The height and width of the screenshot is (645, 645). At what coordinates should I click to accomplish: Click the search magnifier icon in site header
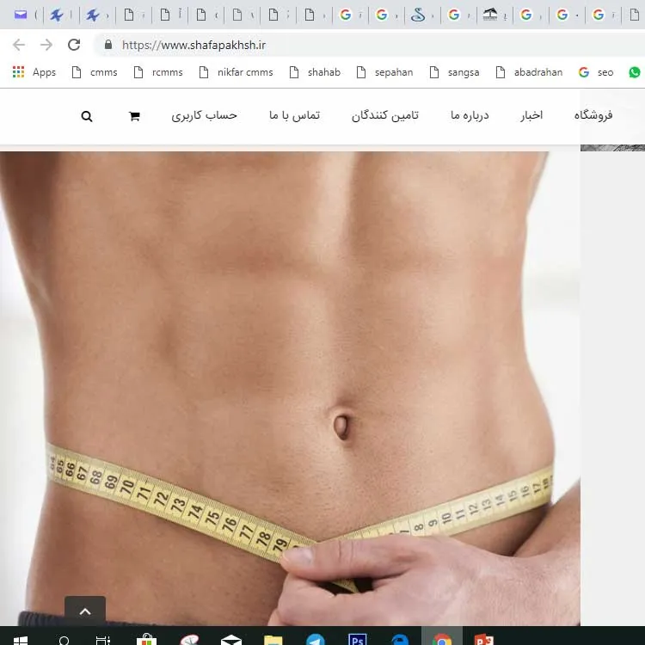point(87,116)
